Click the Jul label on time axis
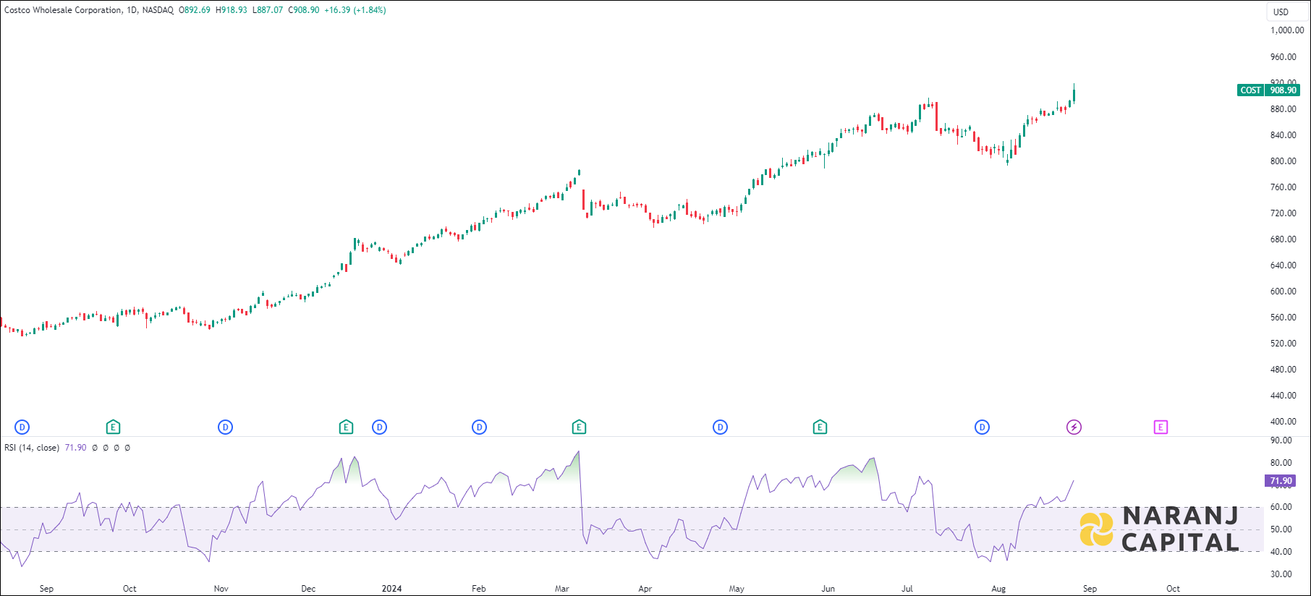This screenshot has width=1311, height=596. tap(907, 589)
